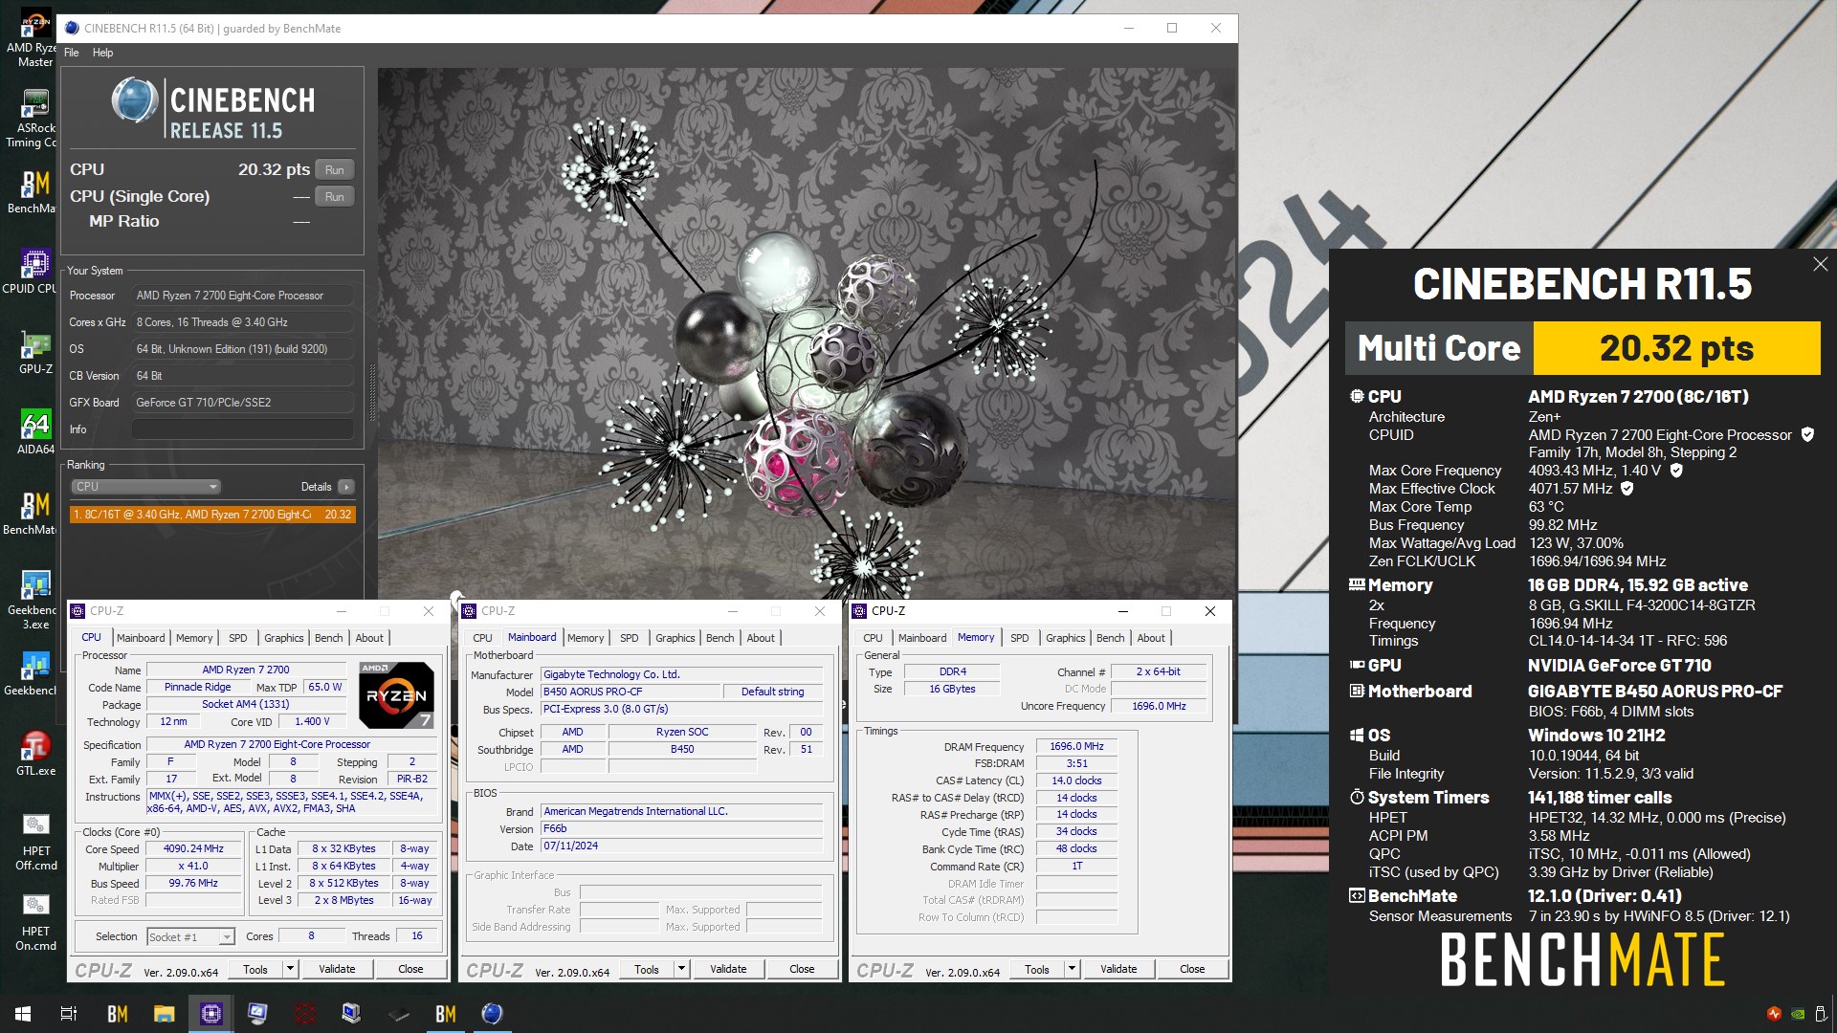Open the ranking CPU dropdown in Cinebench

click(x=146, y=487)
